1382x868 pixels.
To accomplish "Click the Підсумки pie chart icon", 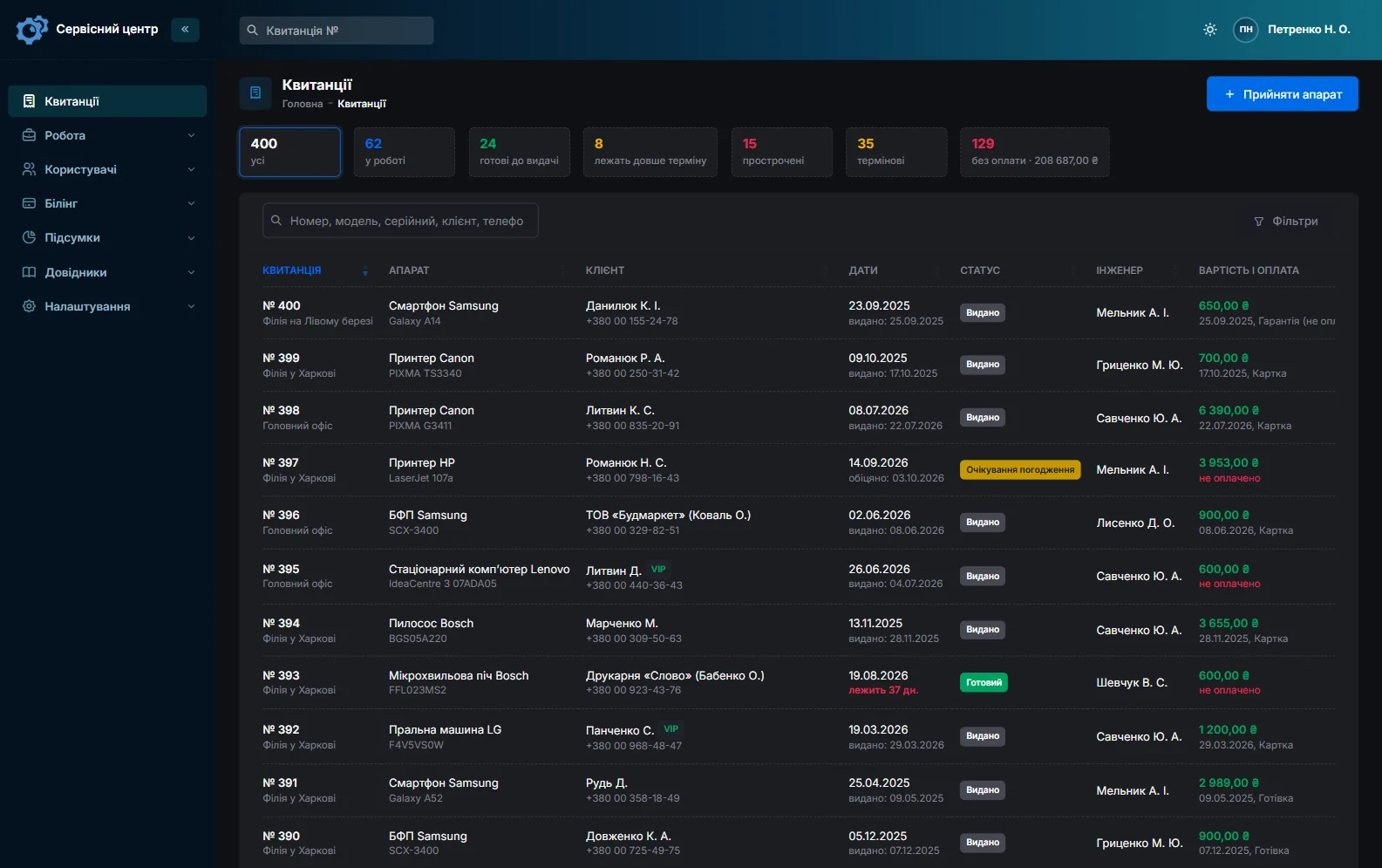I will click(29, 237).
